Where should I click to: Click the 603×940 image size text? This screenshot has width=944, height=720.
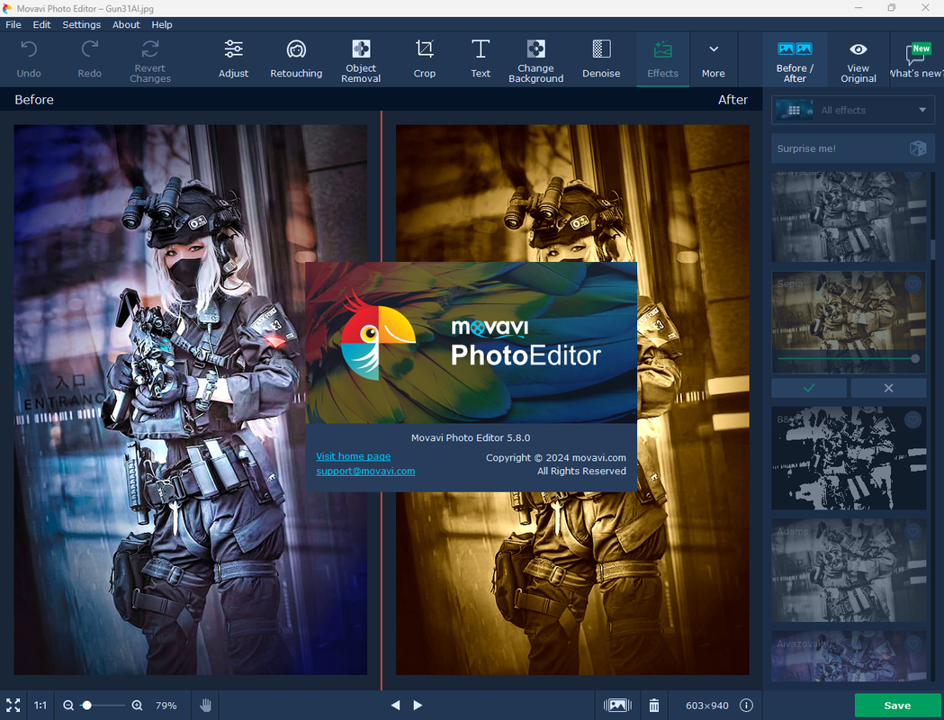(706, 706)
